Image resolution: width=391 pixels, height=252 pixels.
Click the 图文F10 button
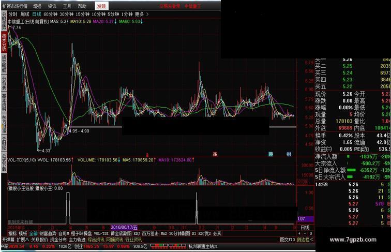tap(288, 240)
